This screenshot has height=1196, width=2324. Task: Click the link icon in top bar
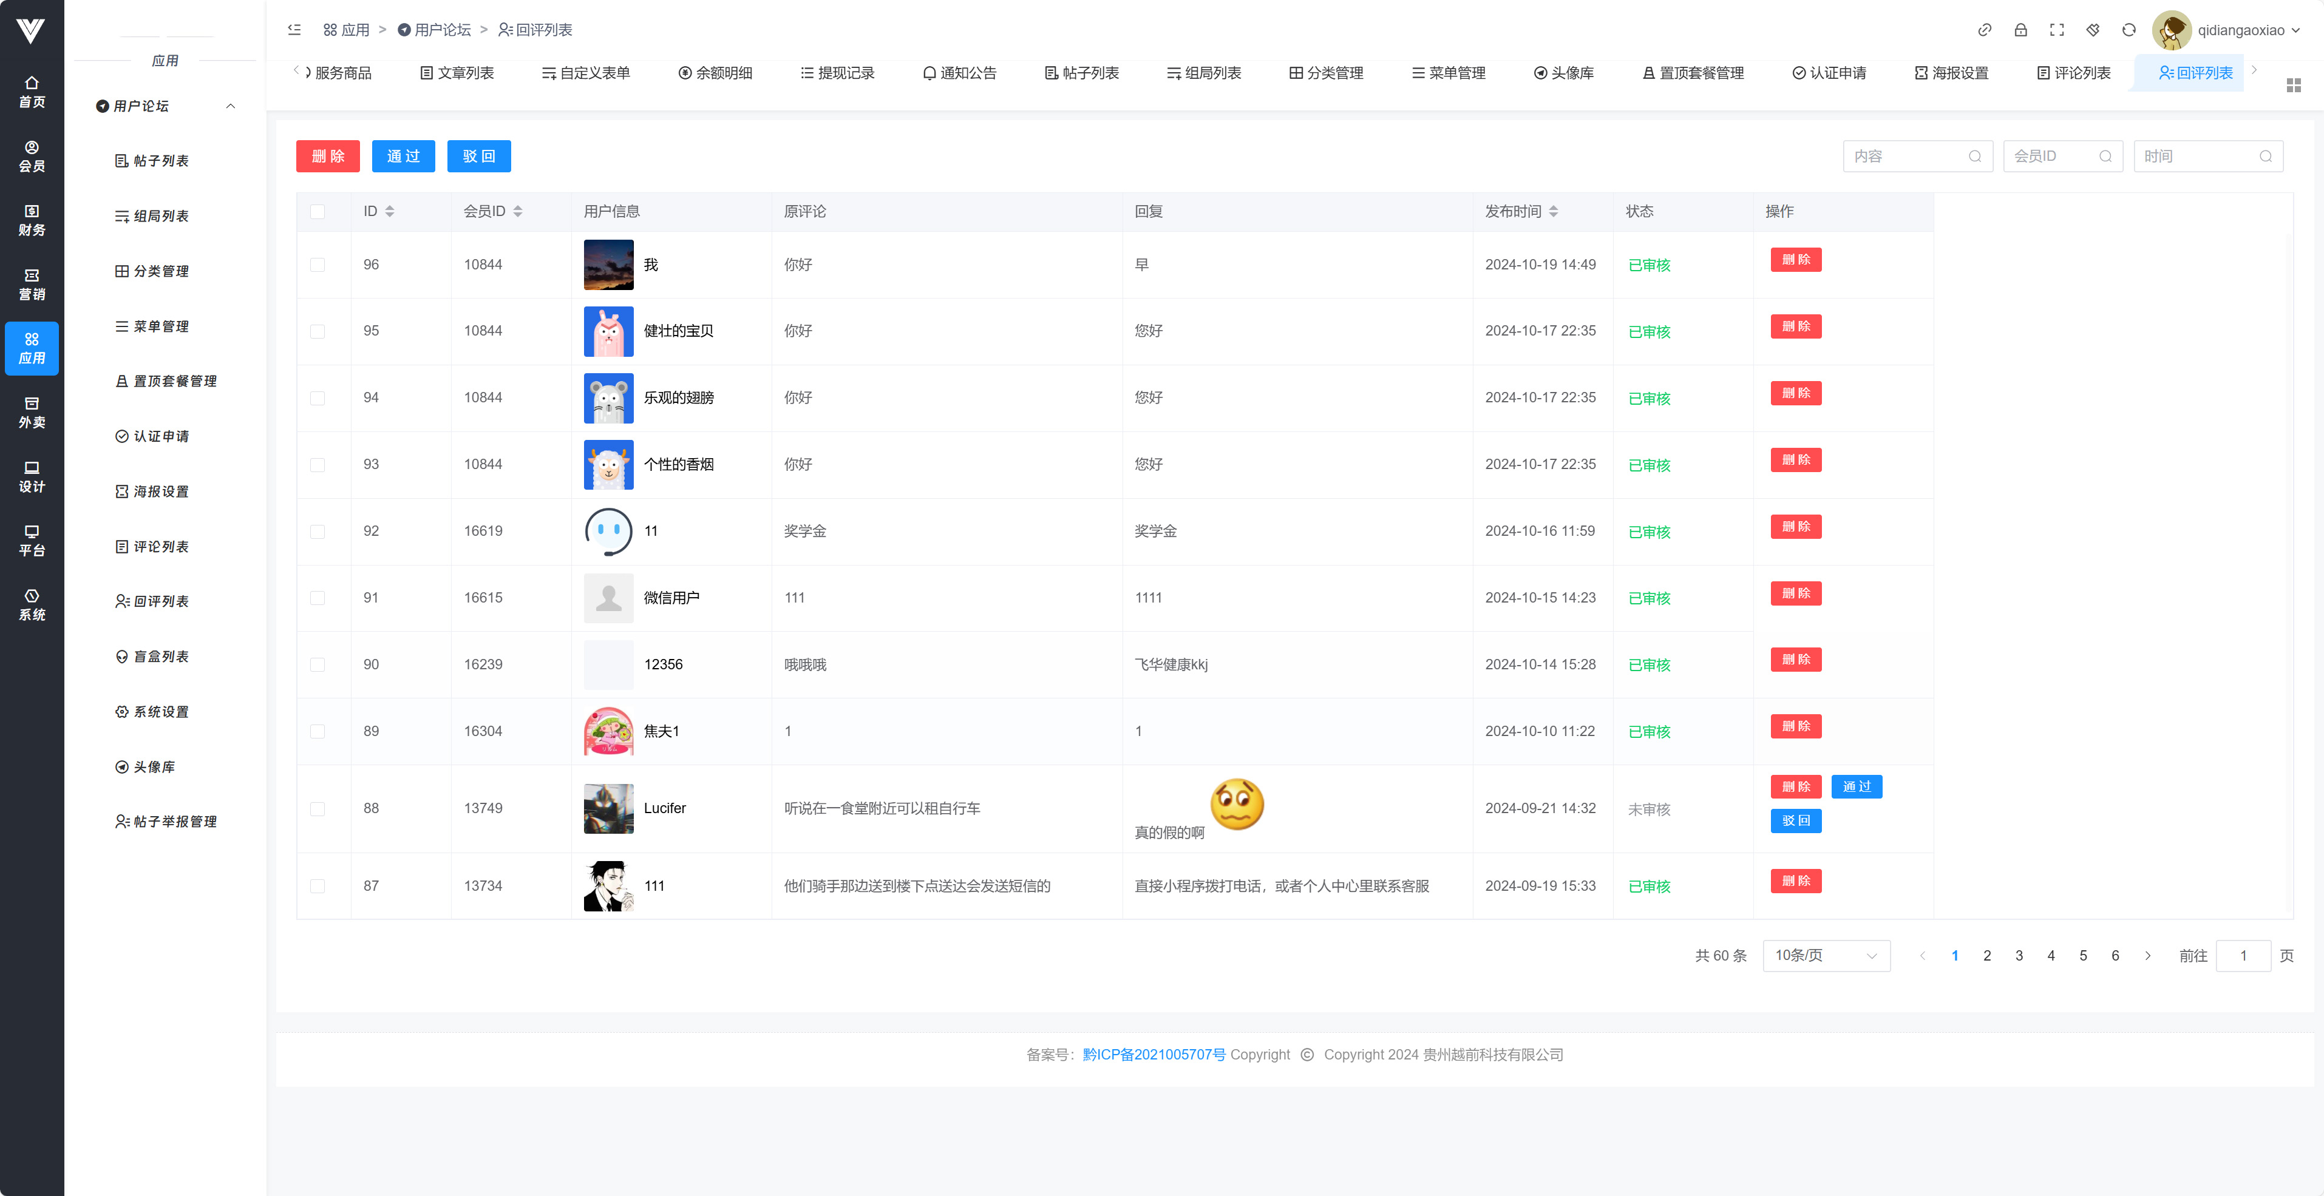point(1985,30)
